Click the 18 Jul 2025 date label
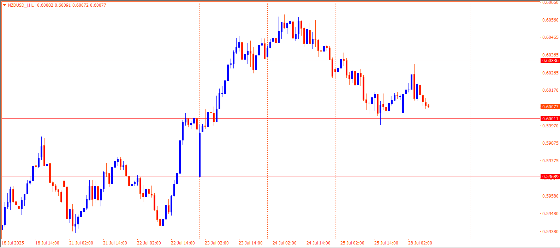Screen dimensions: 560x248 [x=13, y=243]
